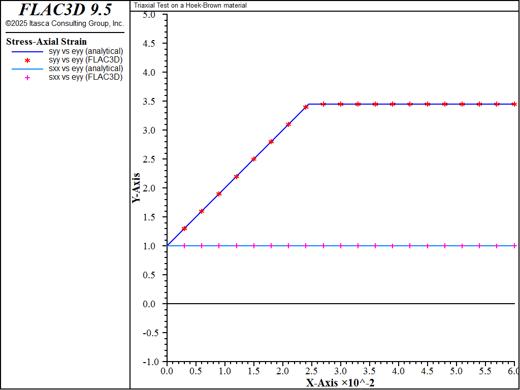The height and width of the screenshot is (390, 520).
Task: Click the 3.0 tick label on the X axis
Action: pyautogui.click(x=341, y=370)
